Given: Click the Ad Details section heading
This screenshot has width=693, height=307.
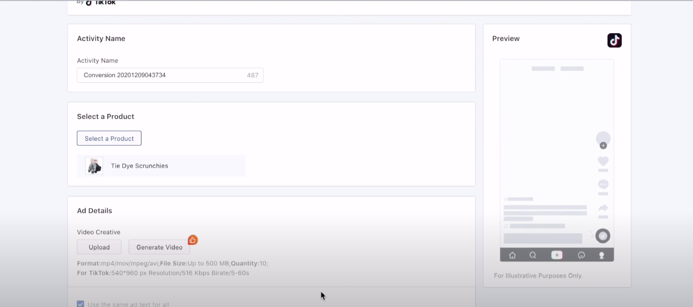Looking at the screenshot, I should 94,211.
